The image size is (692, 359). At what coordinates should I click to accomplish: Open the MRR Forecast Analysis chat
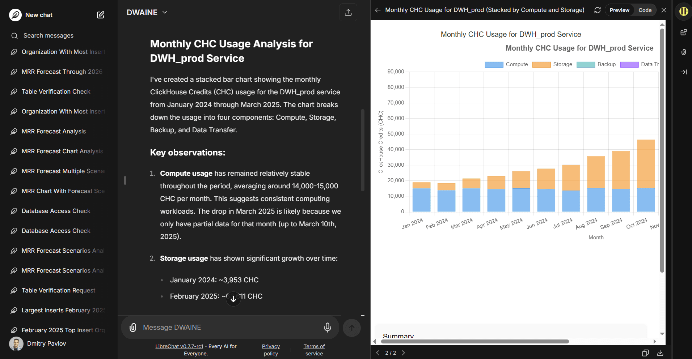pyautogui.click(x=54, y=131)
